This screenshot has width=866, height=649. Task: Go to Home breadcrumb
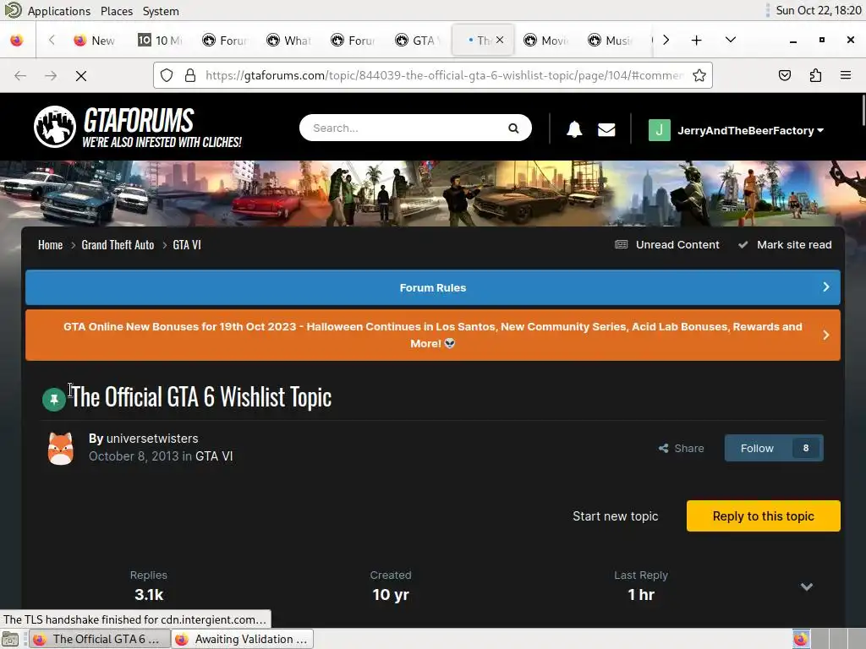[50, 244]
